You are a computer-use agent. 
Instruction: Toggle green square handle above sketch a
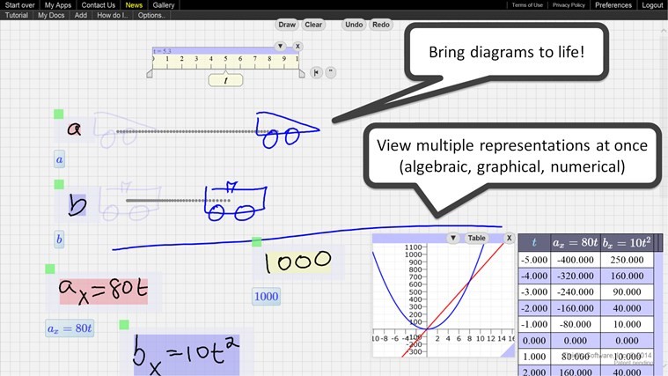pyautogui.click(x=59, y=114)
